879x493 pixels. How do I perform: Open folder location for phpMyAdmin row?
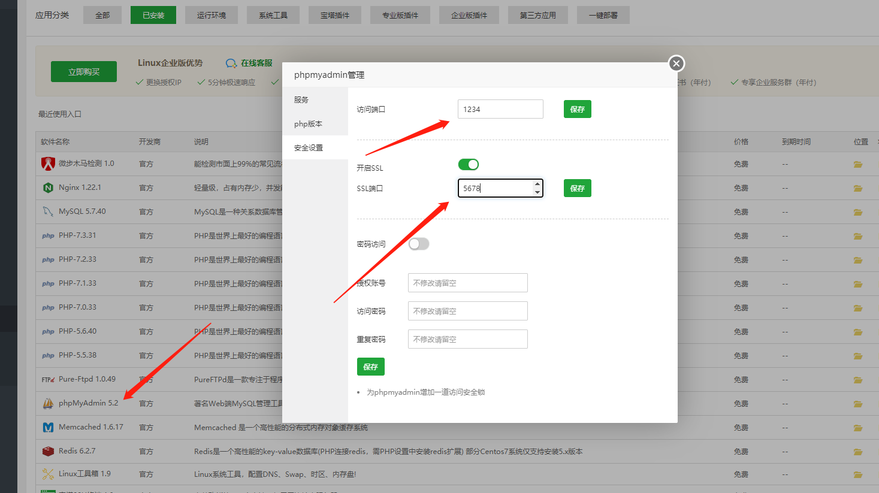click(x=858, y=404)
